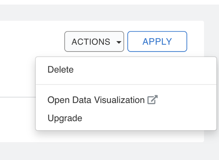This screenshot has height=160, width=219.
Task: Apply the selected action
Action: [157, 42]
